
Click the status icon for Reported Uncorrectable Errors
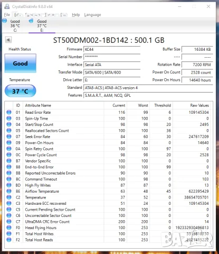point(9,173)
